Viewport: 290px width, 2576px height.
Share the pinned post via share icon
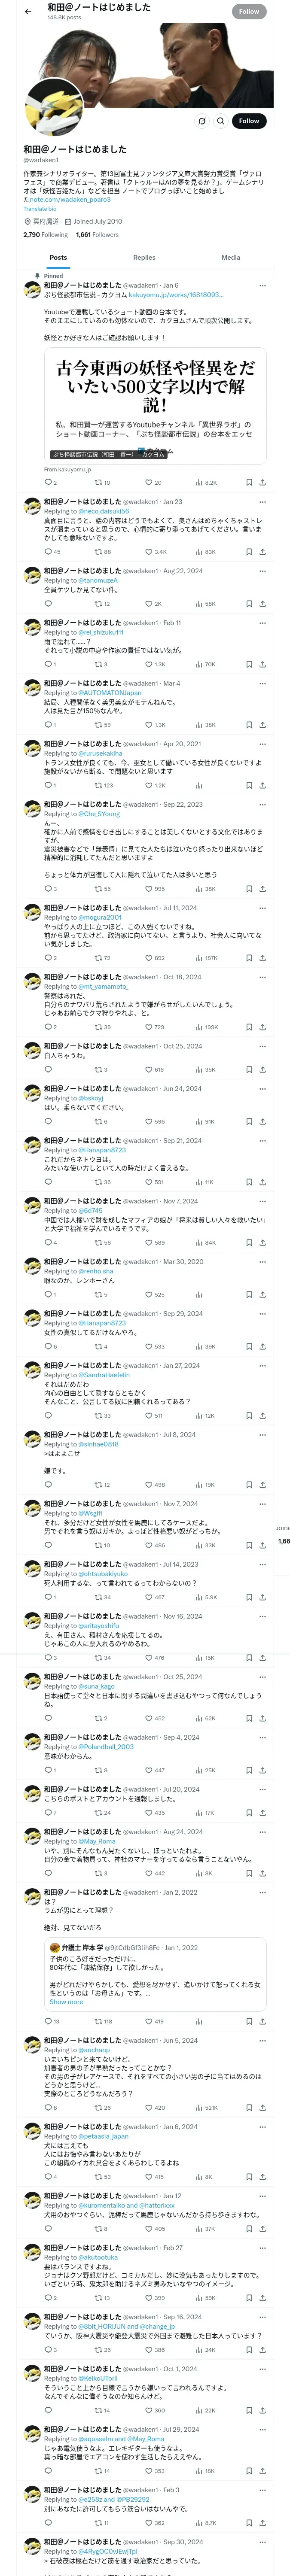[262, 482]
